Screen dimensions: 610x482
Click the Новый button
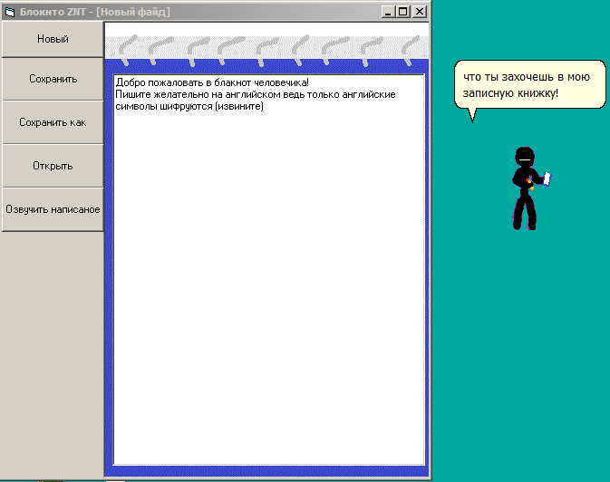coord(53,39)
